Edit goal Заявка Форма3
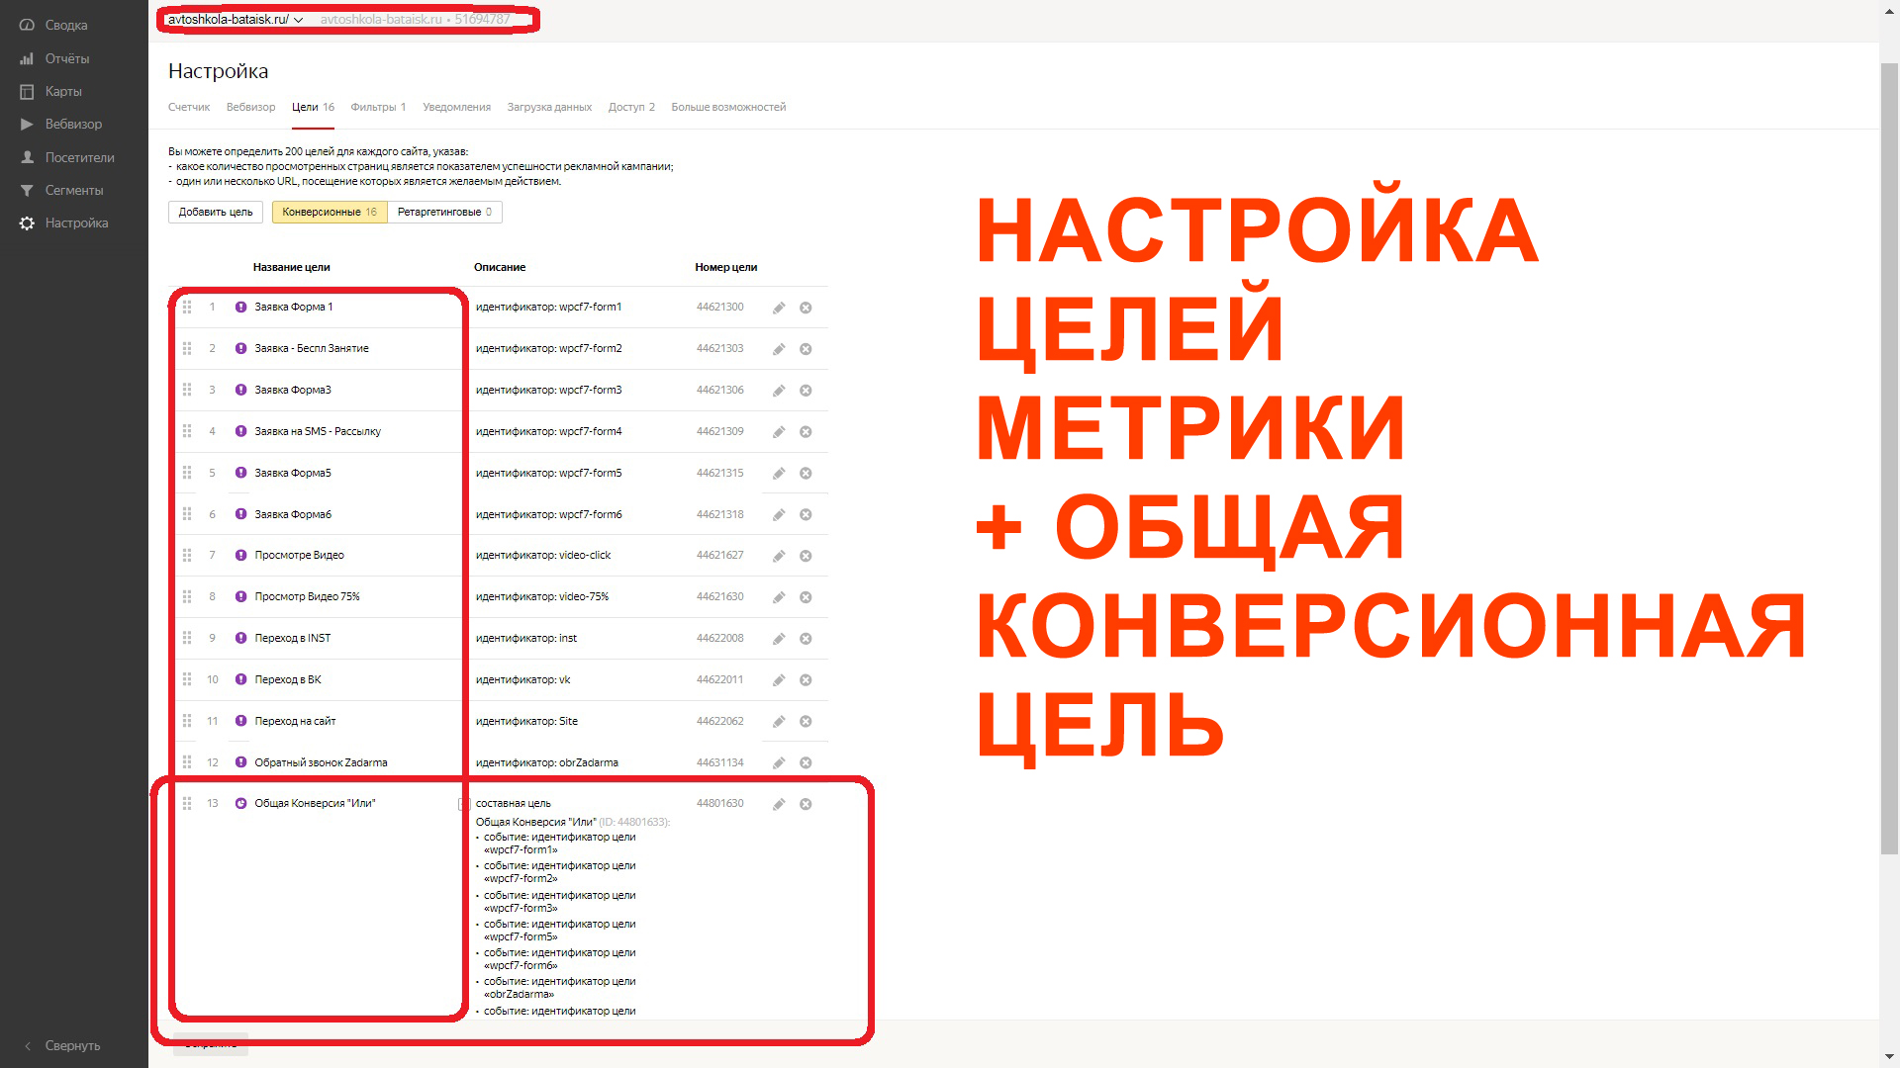 point(779,391)
